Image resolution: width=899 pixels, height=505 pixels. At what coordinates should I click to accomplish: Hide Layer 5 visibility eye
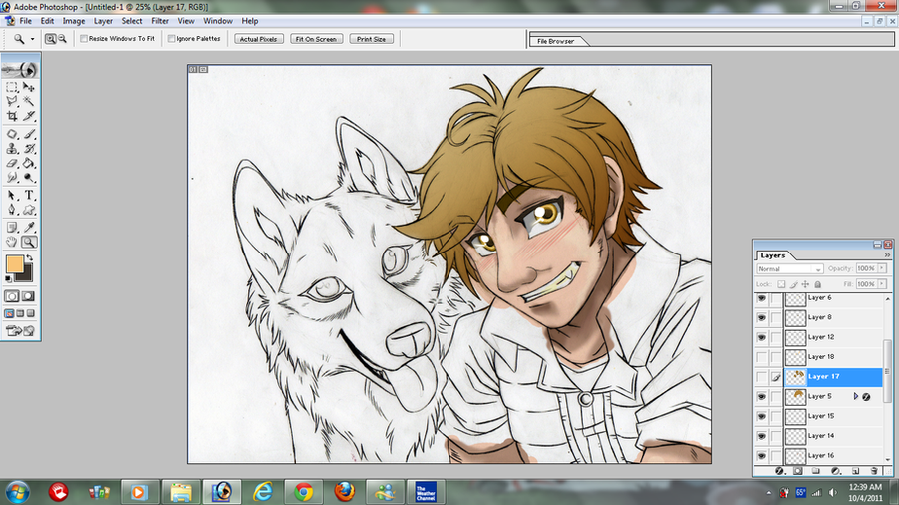click(761, 397)
